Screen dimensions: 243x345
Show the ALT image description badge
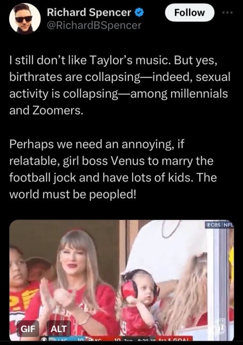[x=58, y=329]
